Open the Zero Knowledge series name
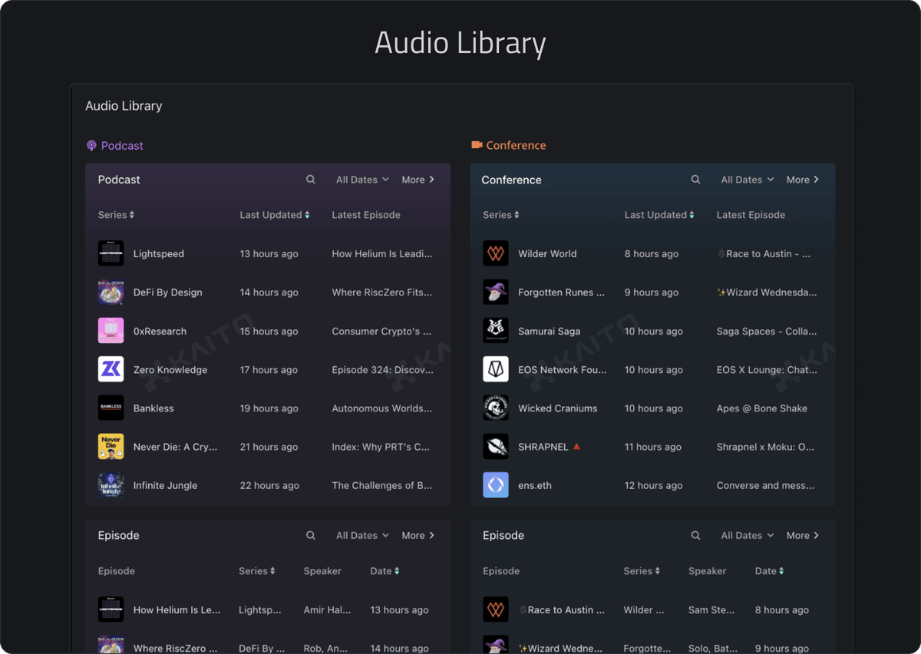The image size is (921, 654). pos(170,370)
